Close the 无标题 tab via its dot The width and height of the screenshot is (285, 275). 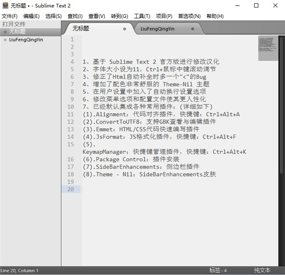click(124, 29)
